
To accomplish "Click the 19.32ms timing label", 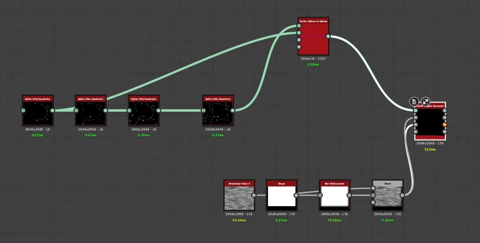I will click(x=335, y=220).
